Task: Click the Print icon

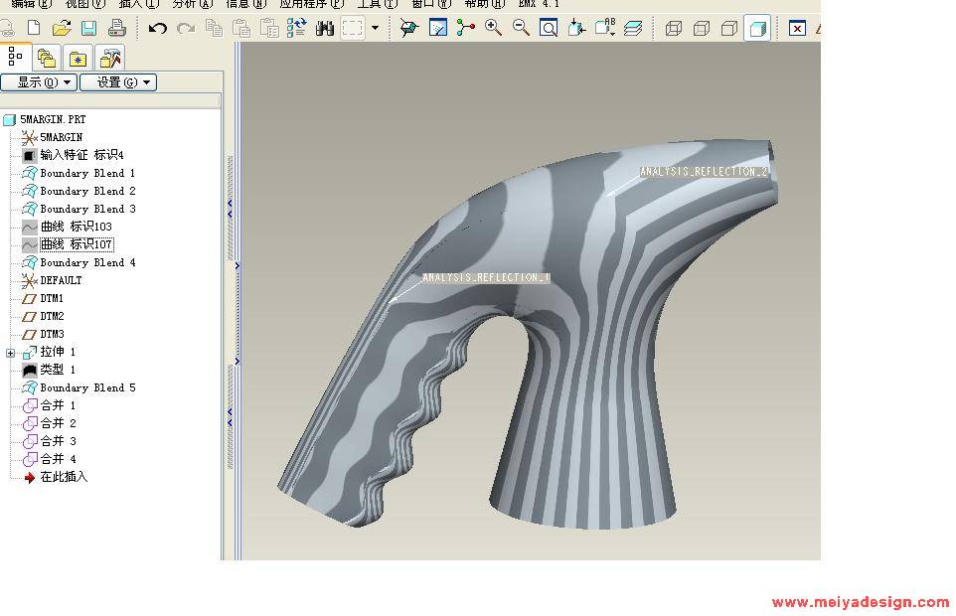Action: (x=116, y=28)
